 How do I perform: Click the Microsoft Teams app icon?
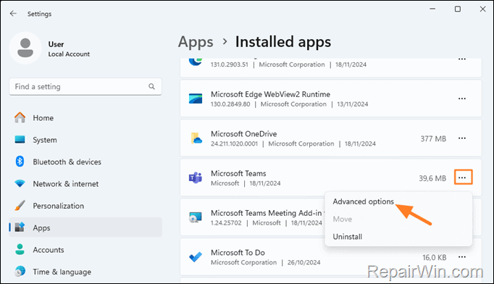(196, 178)
